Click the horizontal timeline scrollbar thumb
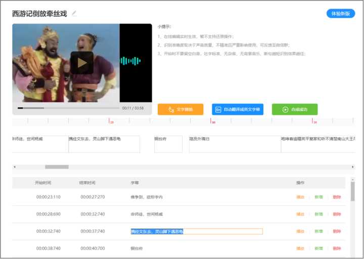This screenshot has width=364, height=259. pos(57,167)
